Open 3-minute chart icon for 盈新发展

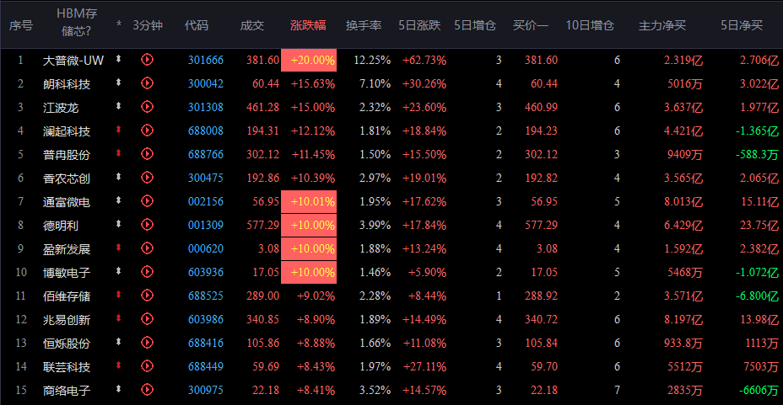(x=147, y=248)
